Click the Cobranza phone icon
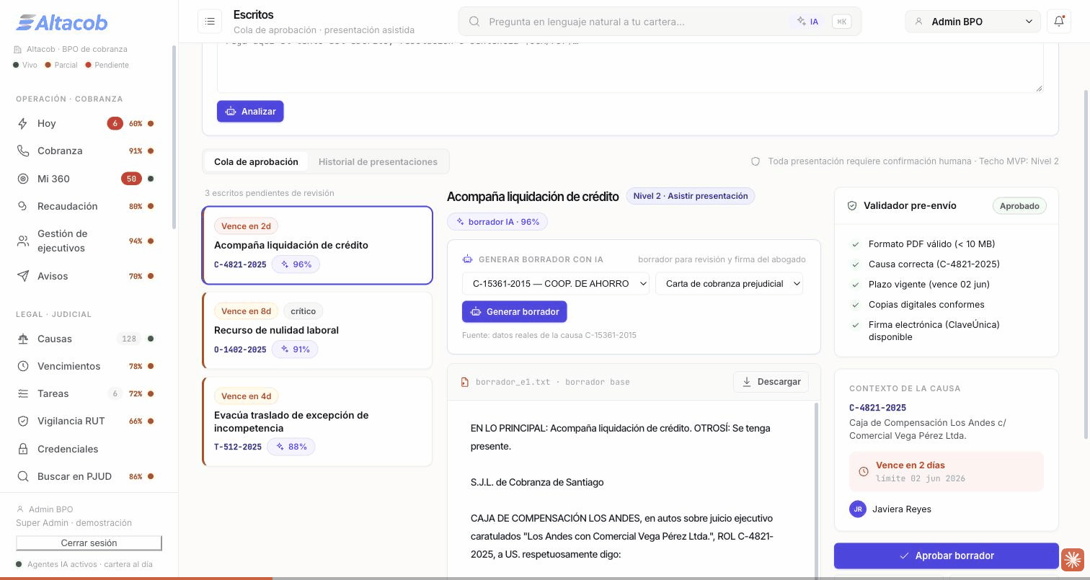The image size is (1090, 580). pos(23,151)
